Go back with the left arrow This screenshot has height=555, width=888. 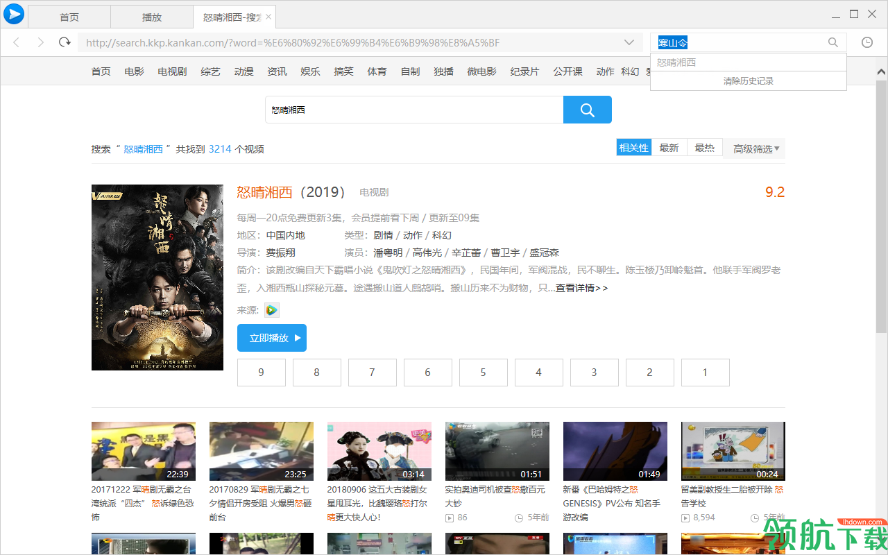(17, 42)
